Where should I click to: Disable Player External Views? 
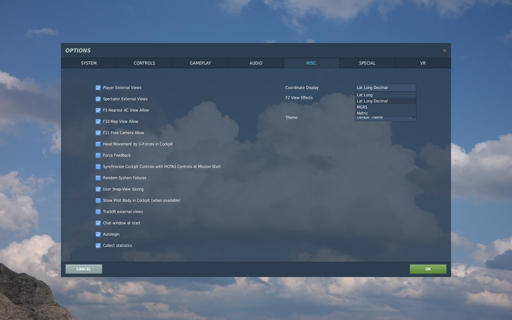point(98,87)
